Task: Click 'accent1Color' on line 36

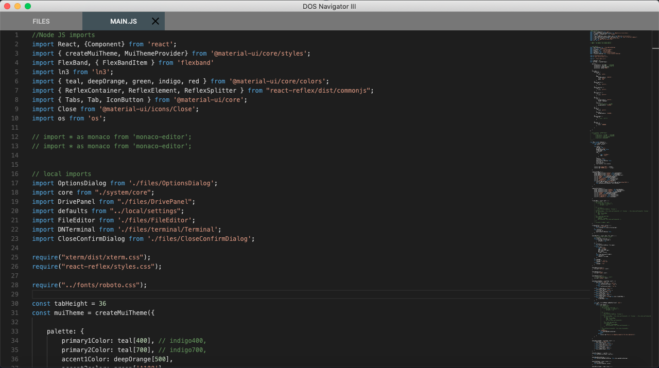Action: point(84,359)
